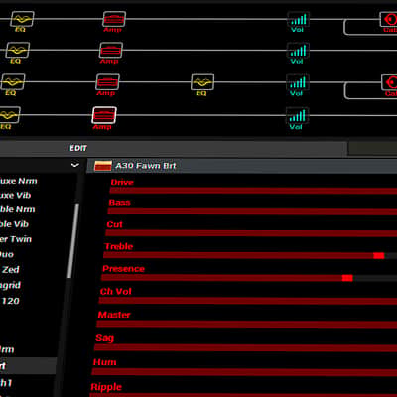Adjust the Presence slider handle
Image resolution: width=397 pixels, height=397 pixels.
point(347,278)
